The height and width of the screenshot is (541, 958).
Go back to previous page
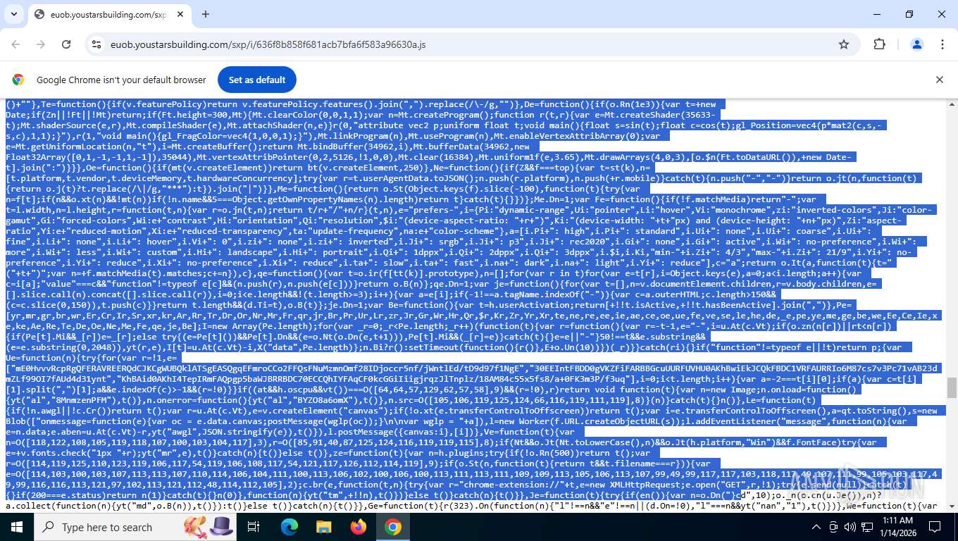pyautogui.click(x=15, y=44)
